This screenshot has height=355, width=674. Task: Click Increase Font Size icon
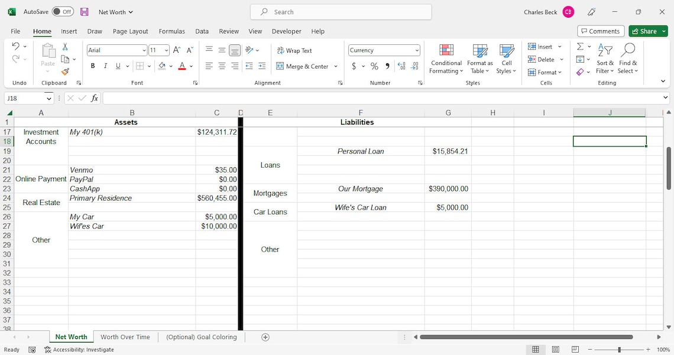coord(177,50)
